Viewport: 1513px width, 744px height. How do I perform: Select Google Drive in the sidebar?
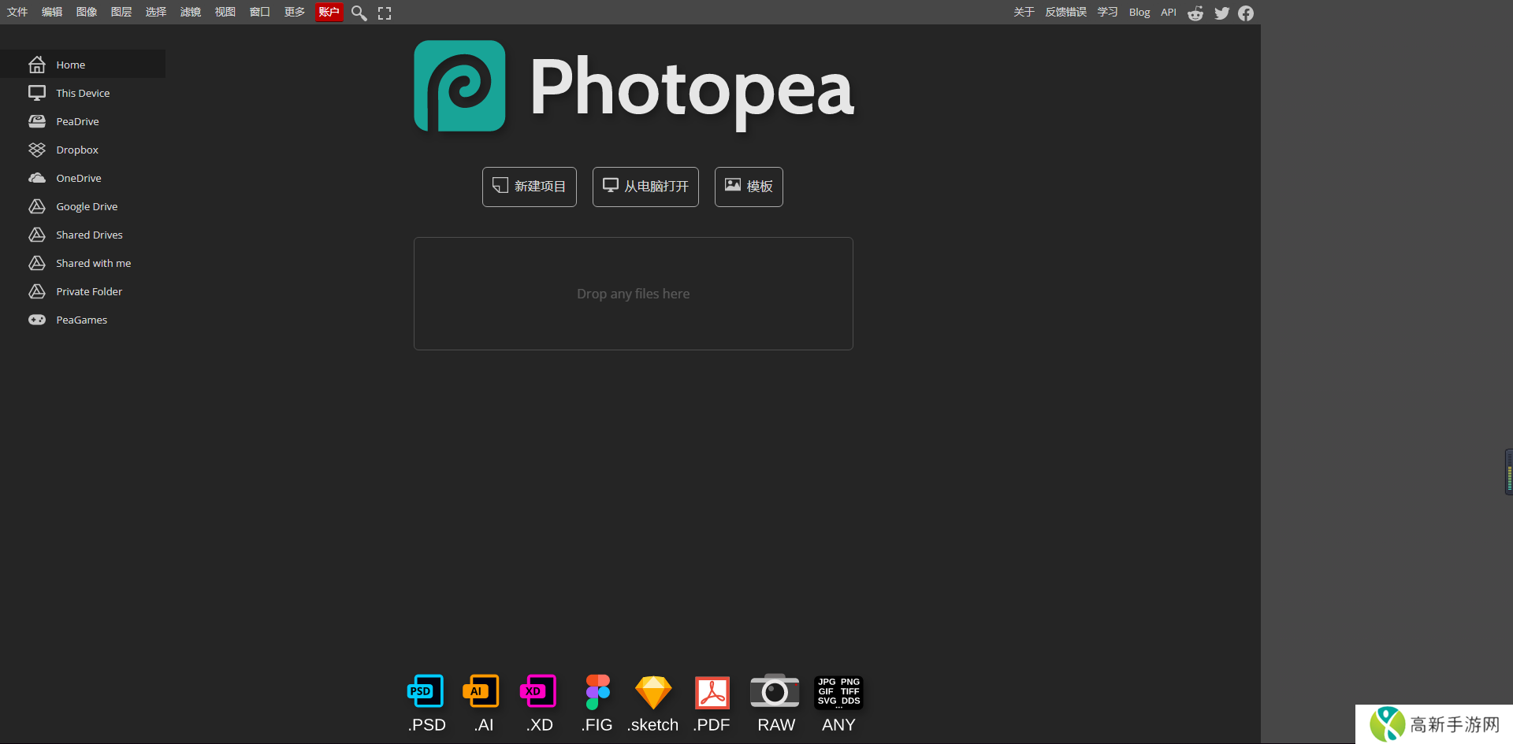click(87, 206)
